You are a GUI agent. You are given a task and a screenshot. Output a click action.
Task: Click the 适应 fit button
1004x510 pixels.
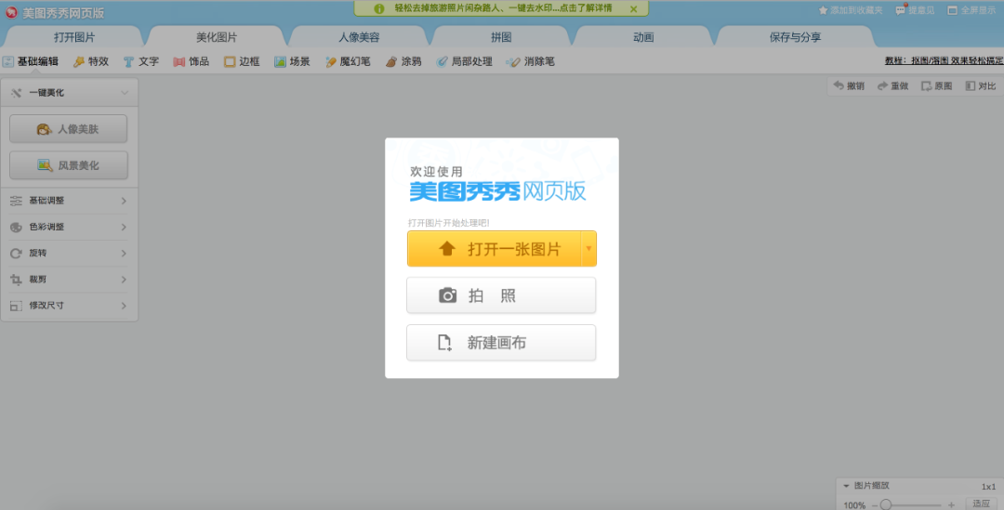(x=981, y=504)
